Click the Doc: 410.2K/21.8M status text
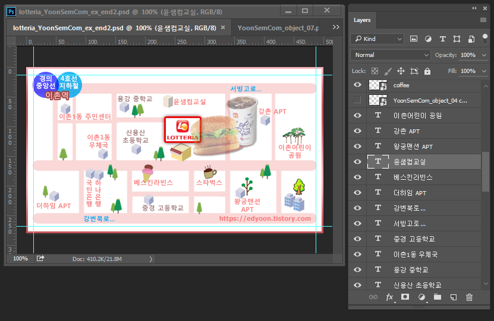The height and width of the screenshot is (321, 494). (x=97, y=259)
